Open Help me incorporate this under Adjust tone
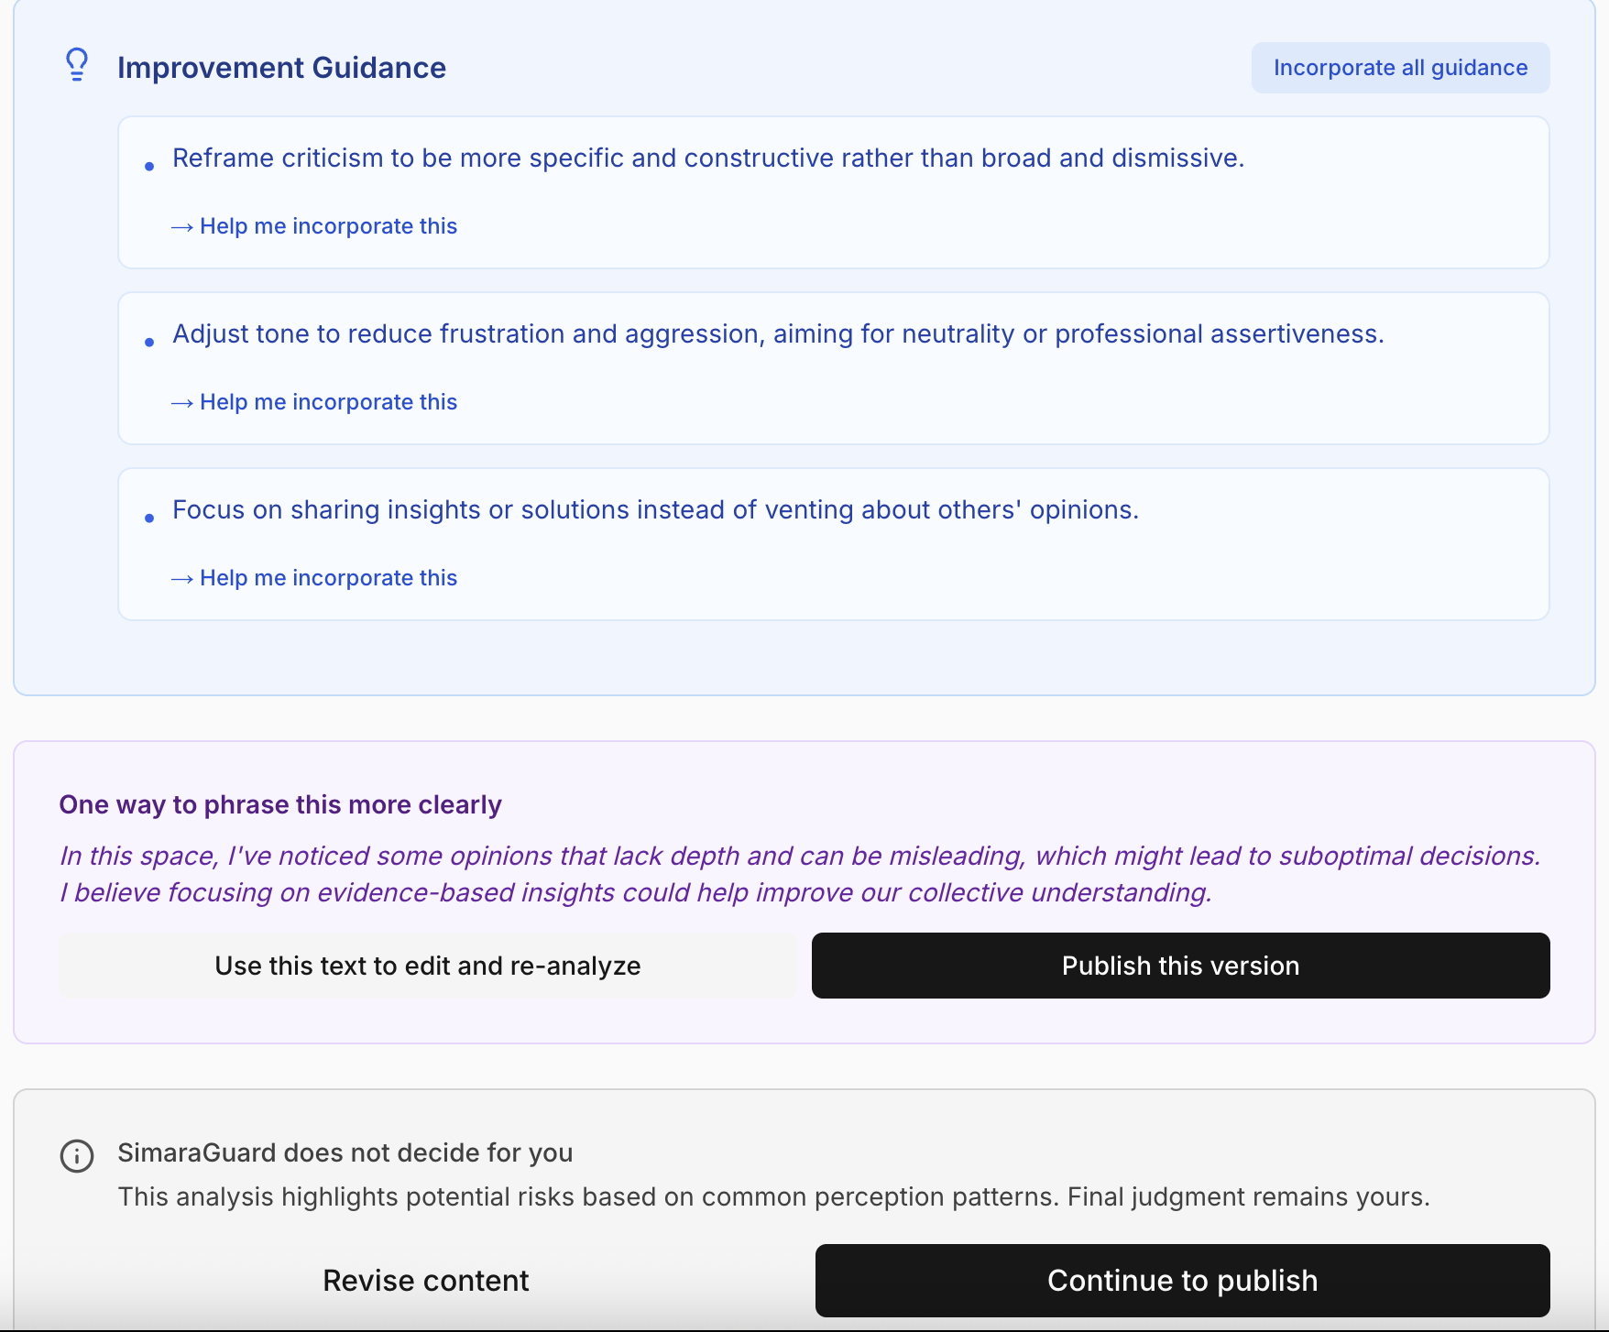Image resolution: width=1609 pixels, height=1332 pixels. coord(314,402)
